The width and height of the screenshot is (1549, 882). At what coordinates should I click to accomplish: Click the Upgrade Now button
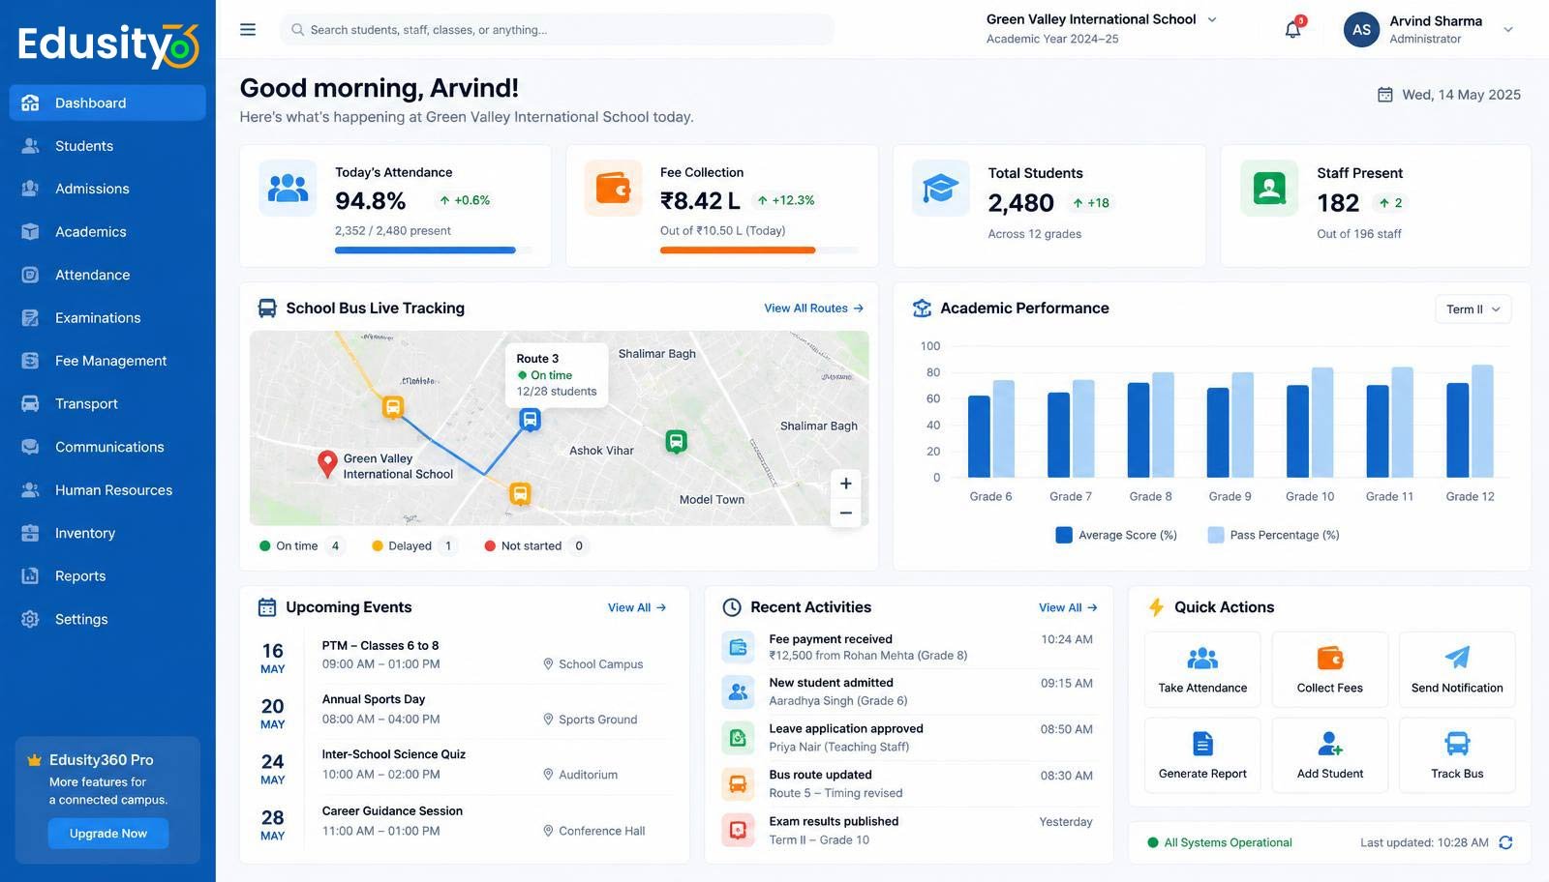coord(108,834)
